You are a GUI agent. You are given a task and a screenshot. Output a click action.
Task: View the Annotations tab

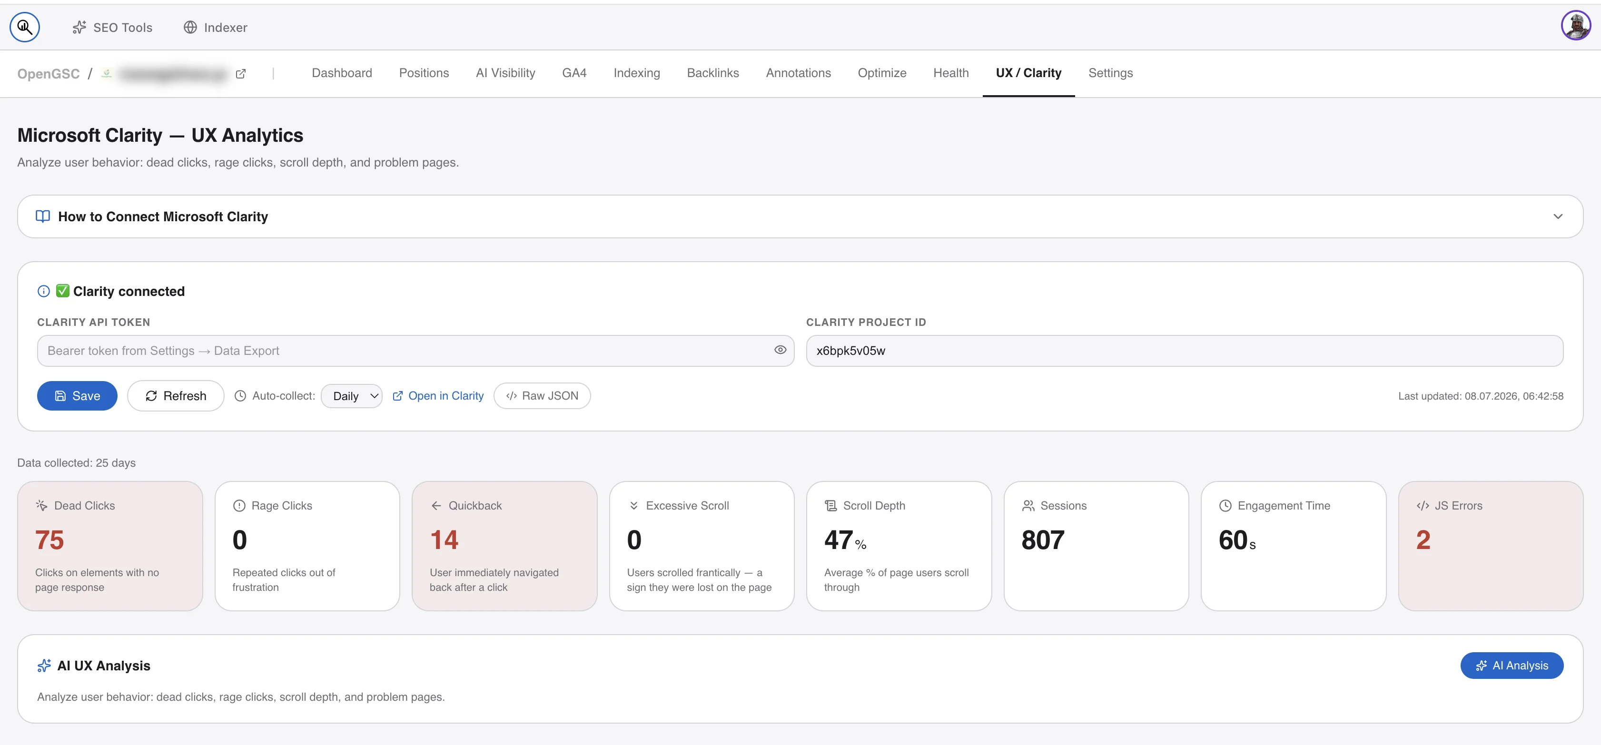click(798, 73)
